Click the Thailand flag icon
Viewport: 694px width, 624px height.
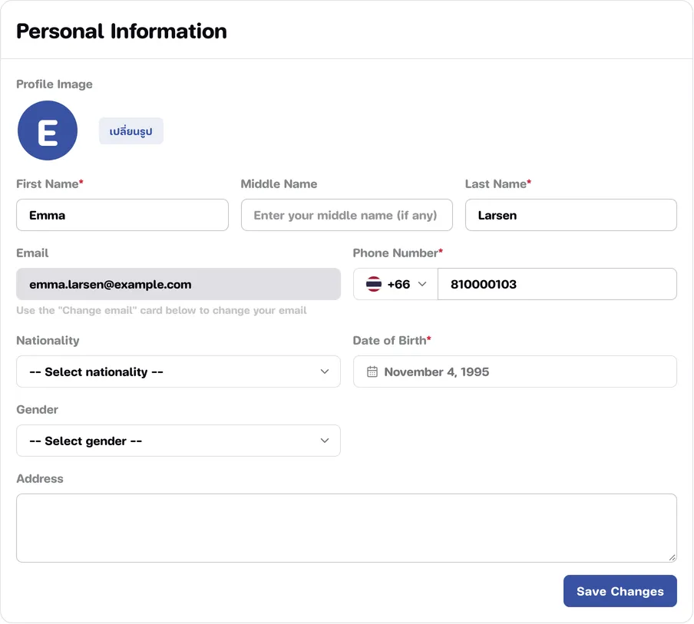tap(374, 284)
